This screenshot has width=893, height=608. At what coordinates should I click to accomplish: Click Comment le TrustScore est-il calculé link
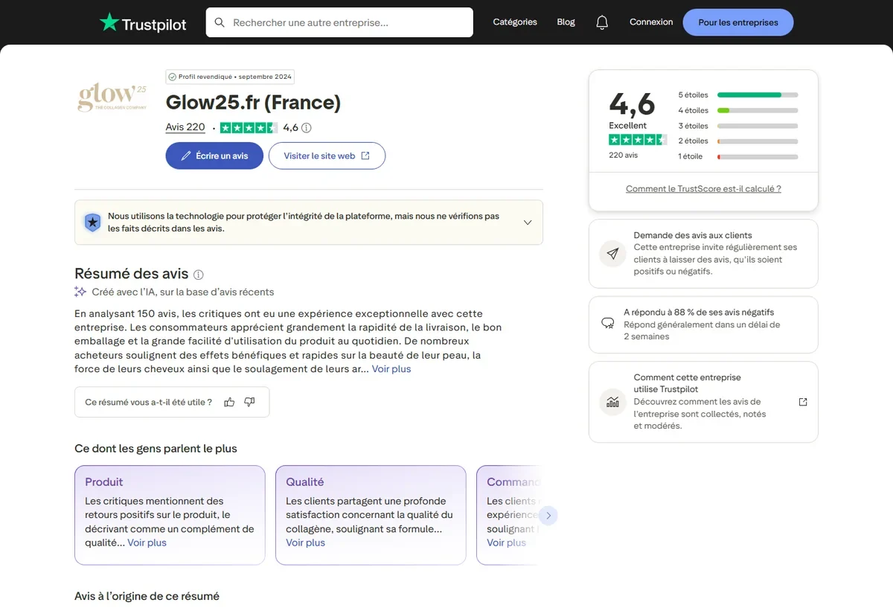pyautogui.click(x=703, y=189)
